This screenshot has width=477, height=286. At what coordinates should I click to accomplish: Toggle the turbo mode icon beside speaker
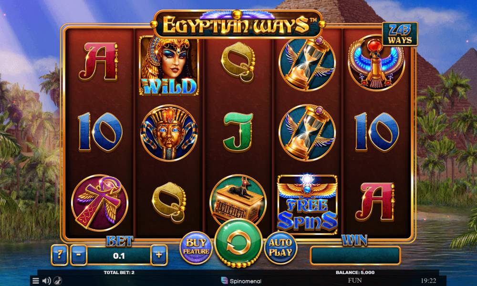(x=58, y=281)
